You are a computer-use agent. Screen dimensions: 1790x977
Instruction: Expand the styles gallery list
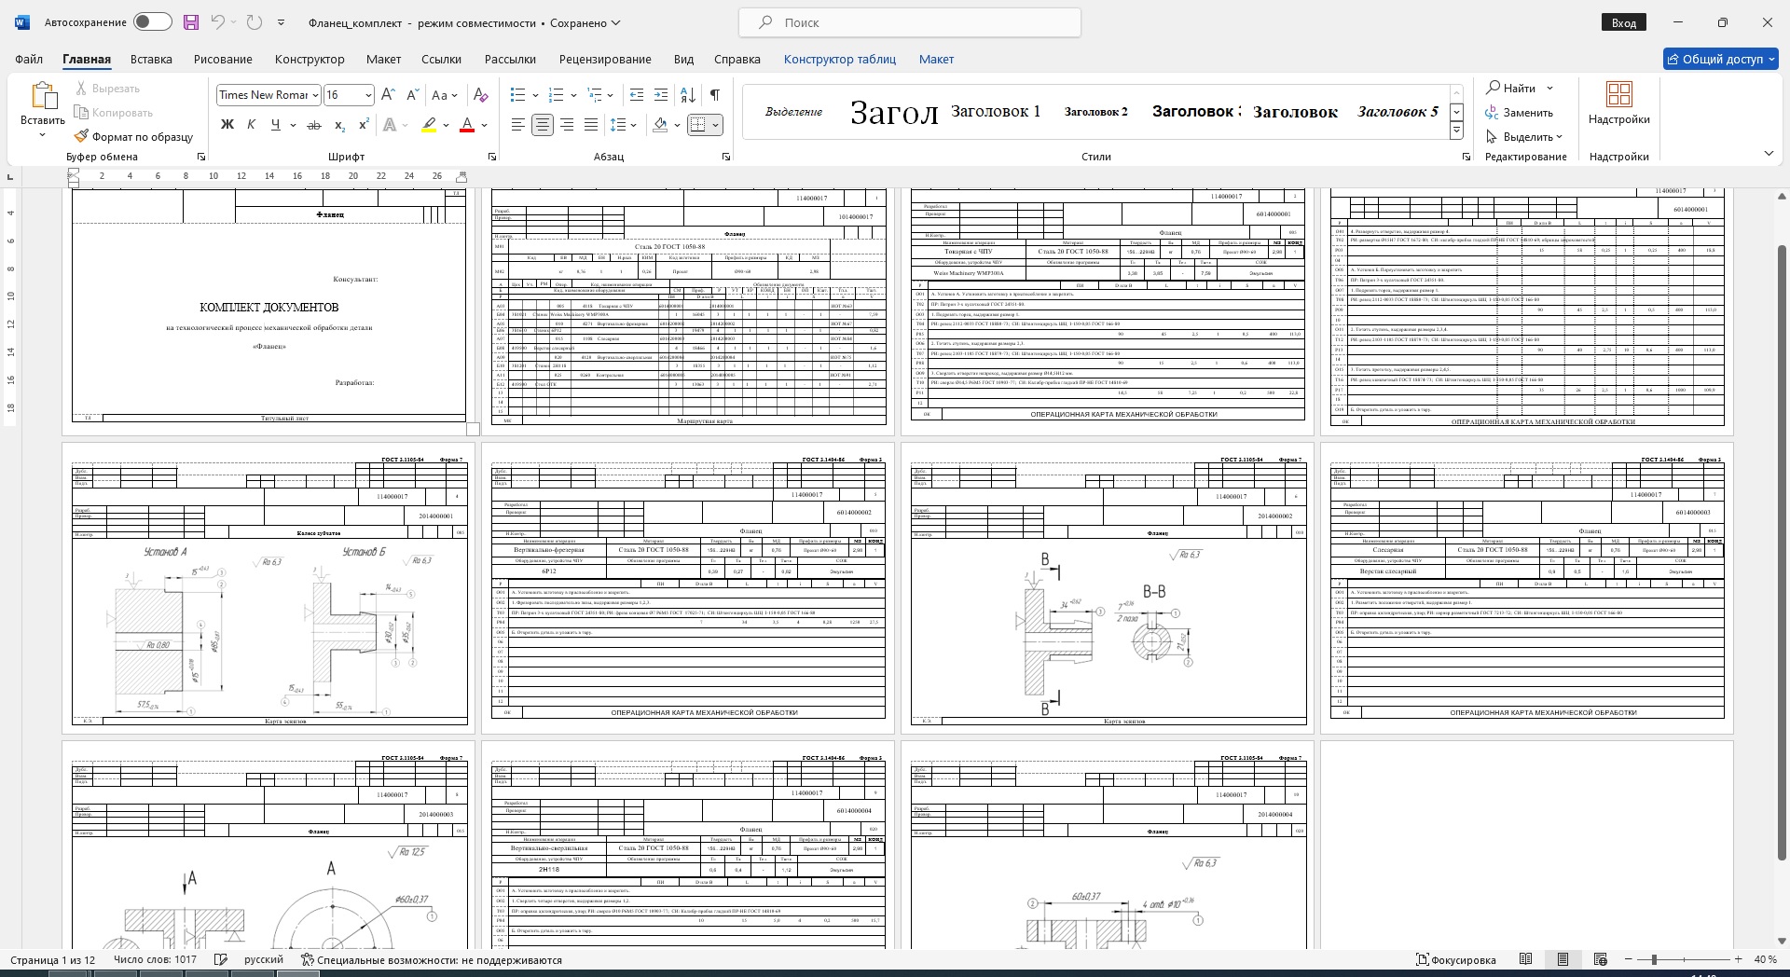[x=1456, y=131]
